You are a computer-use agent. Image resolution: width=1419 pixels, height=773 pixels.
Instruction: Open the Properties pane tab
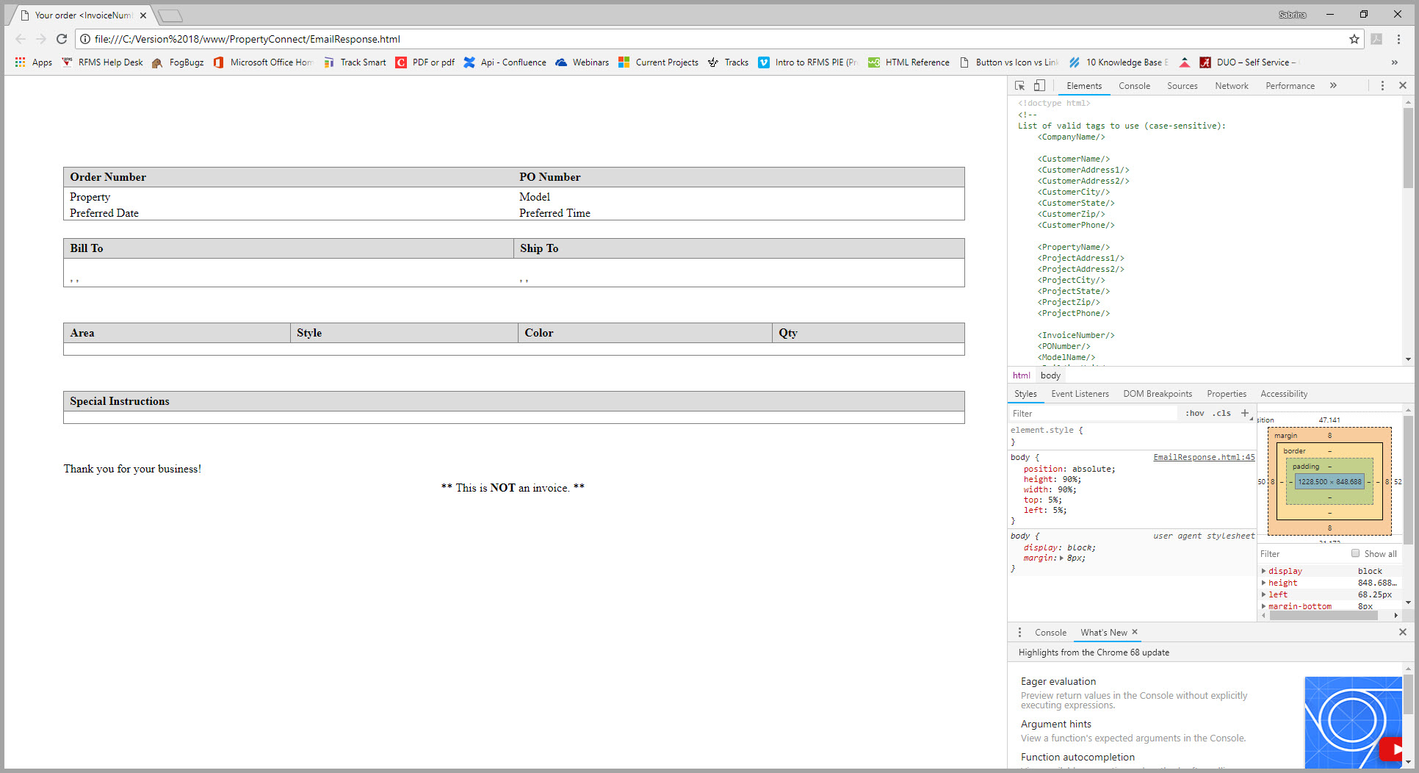coord(1227,394)
